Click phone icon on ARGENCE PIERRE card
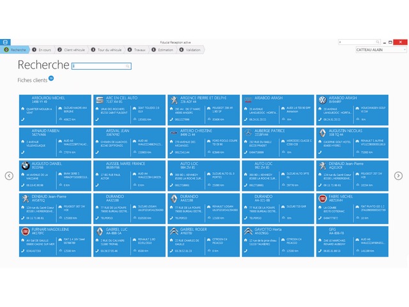This screenshot has height=307, width=409. point(171,120)
